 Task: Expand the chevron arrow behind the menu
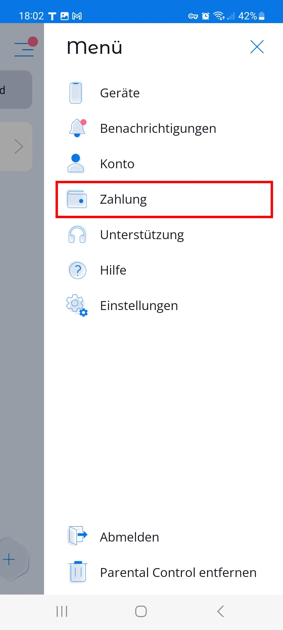pyautogui.click(x=19, y=146)
